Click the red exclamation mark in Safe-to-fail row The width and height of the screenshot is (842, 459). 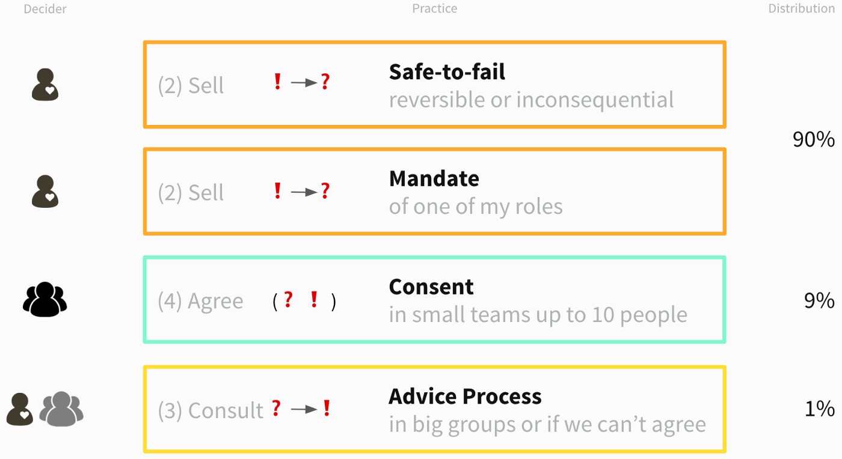point(277,81)
